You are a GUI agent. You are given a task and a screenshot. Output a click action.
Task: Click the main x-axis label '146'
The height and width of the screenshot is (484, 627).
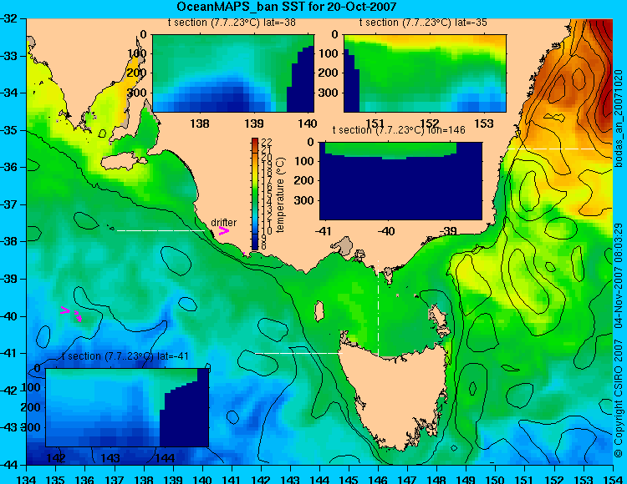point(378,479)
